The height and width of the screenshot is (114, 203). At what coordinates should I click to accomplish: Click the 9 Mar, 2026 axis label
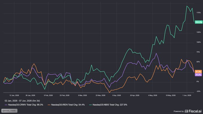82,96
